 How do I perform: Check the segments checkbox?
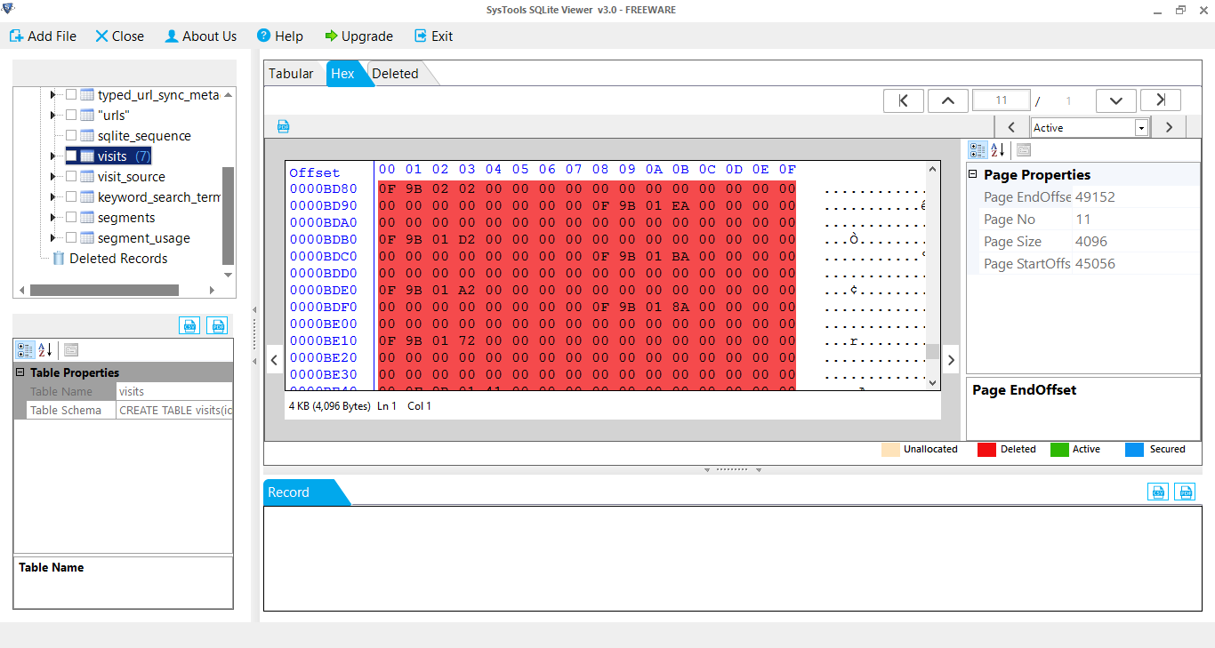pyautogui.click(x=71, y=218)
